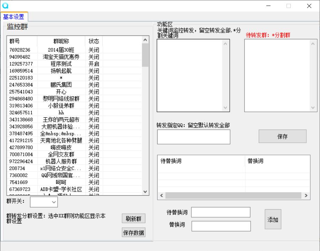Select row 76928236 2014届30班
The image size is (320, 251).
click(74, 50)
